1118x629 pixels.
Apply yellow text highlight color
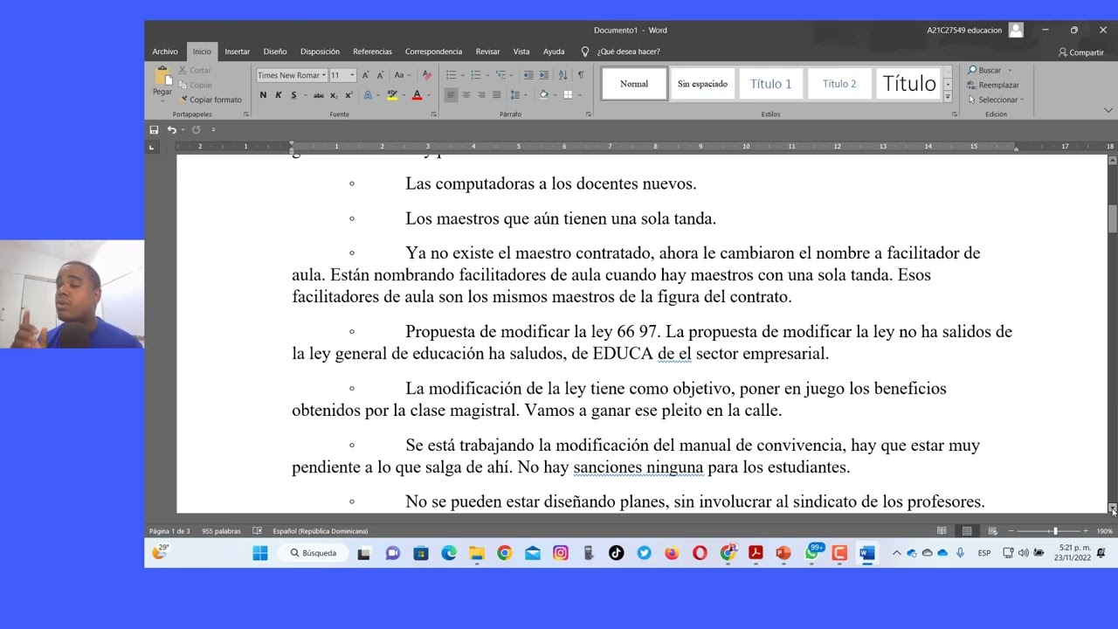coord(392,95)
